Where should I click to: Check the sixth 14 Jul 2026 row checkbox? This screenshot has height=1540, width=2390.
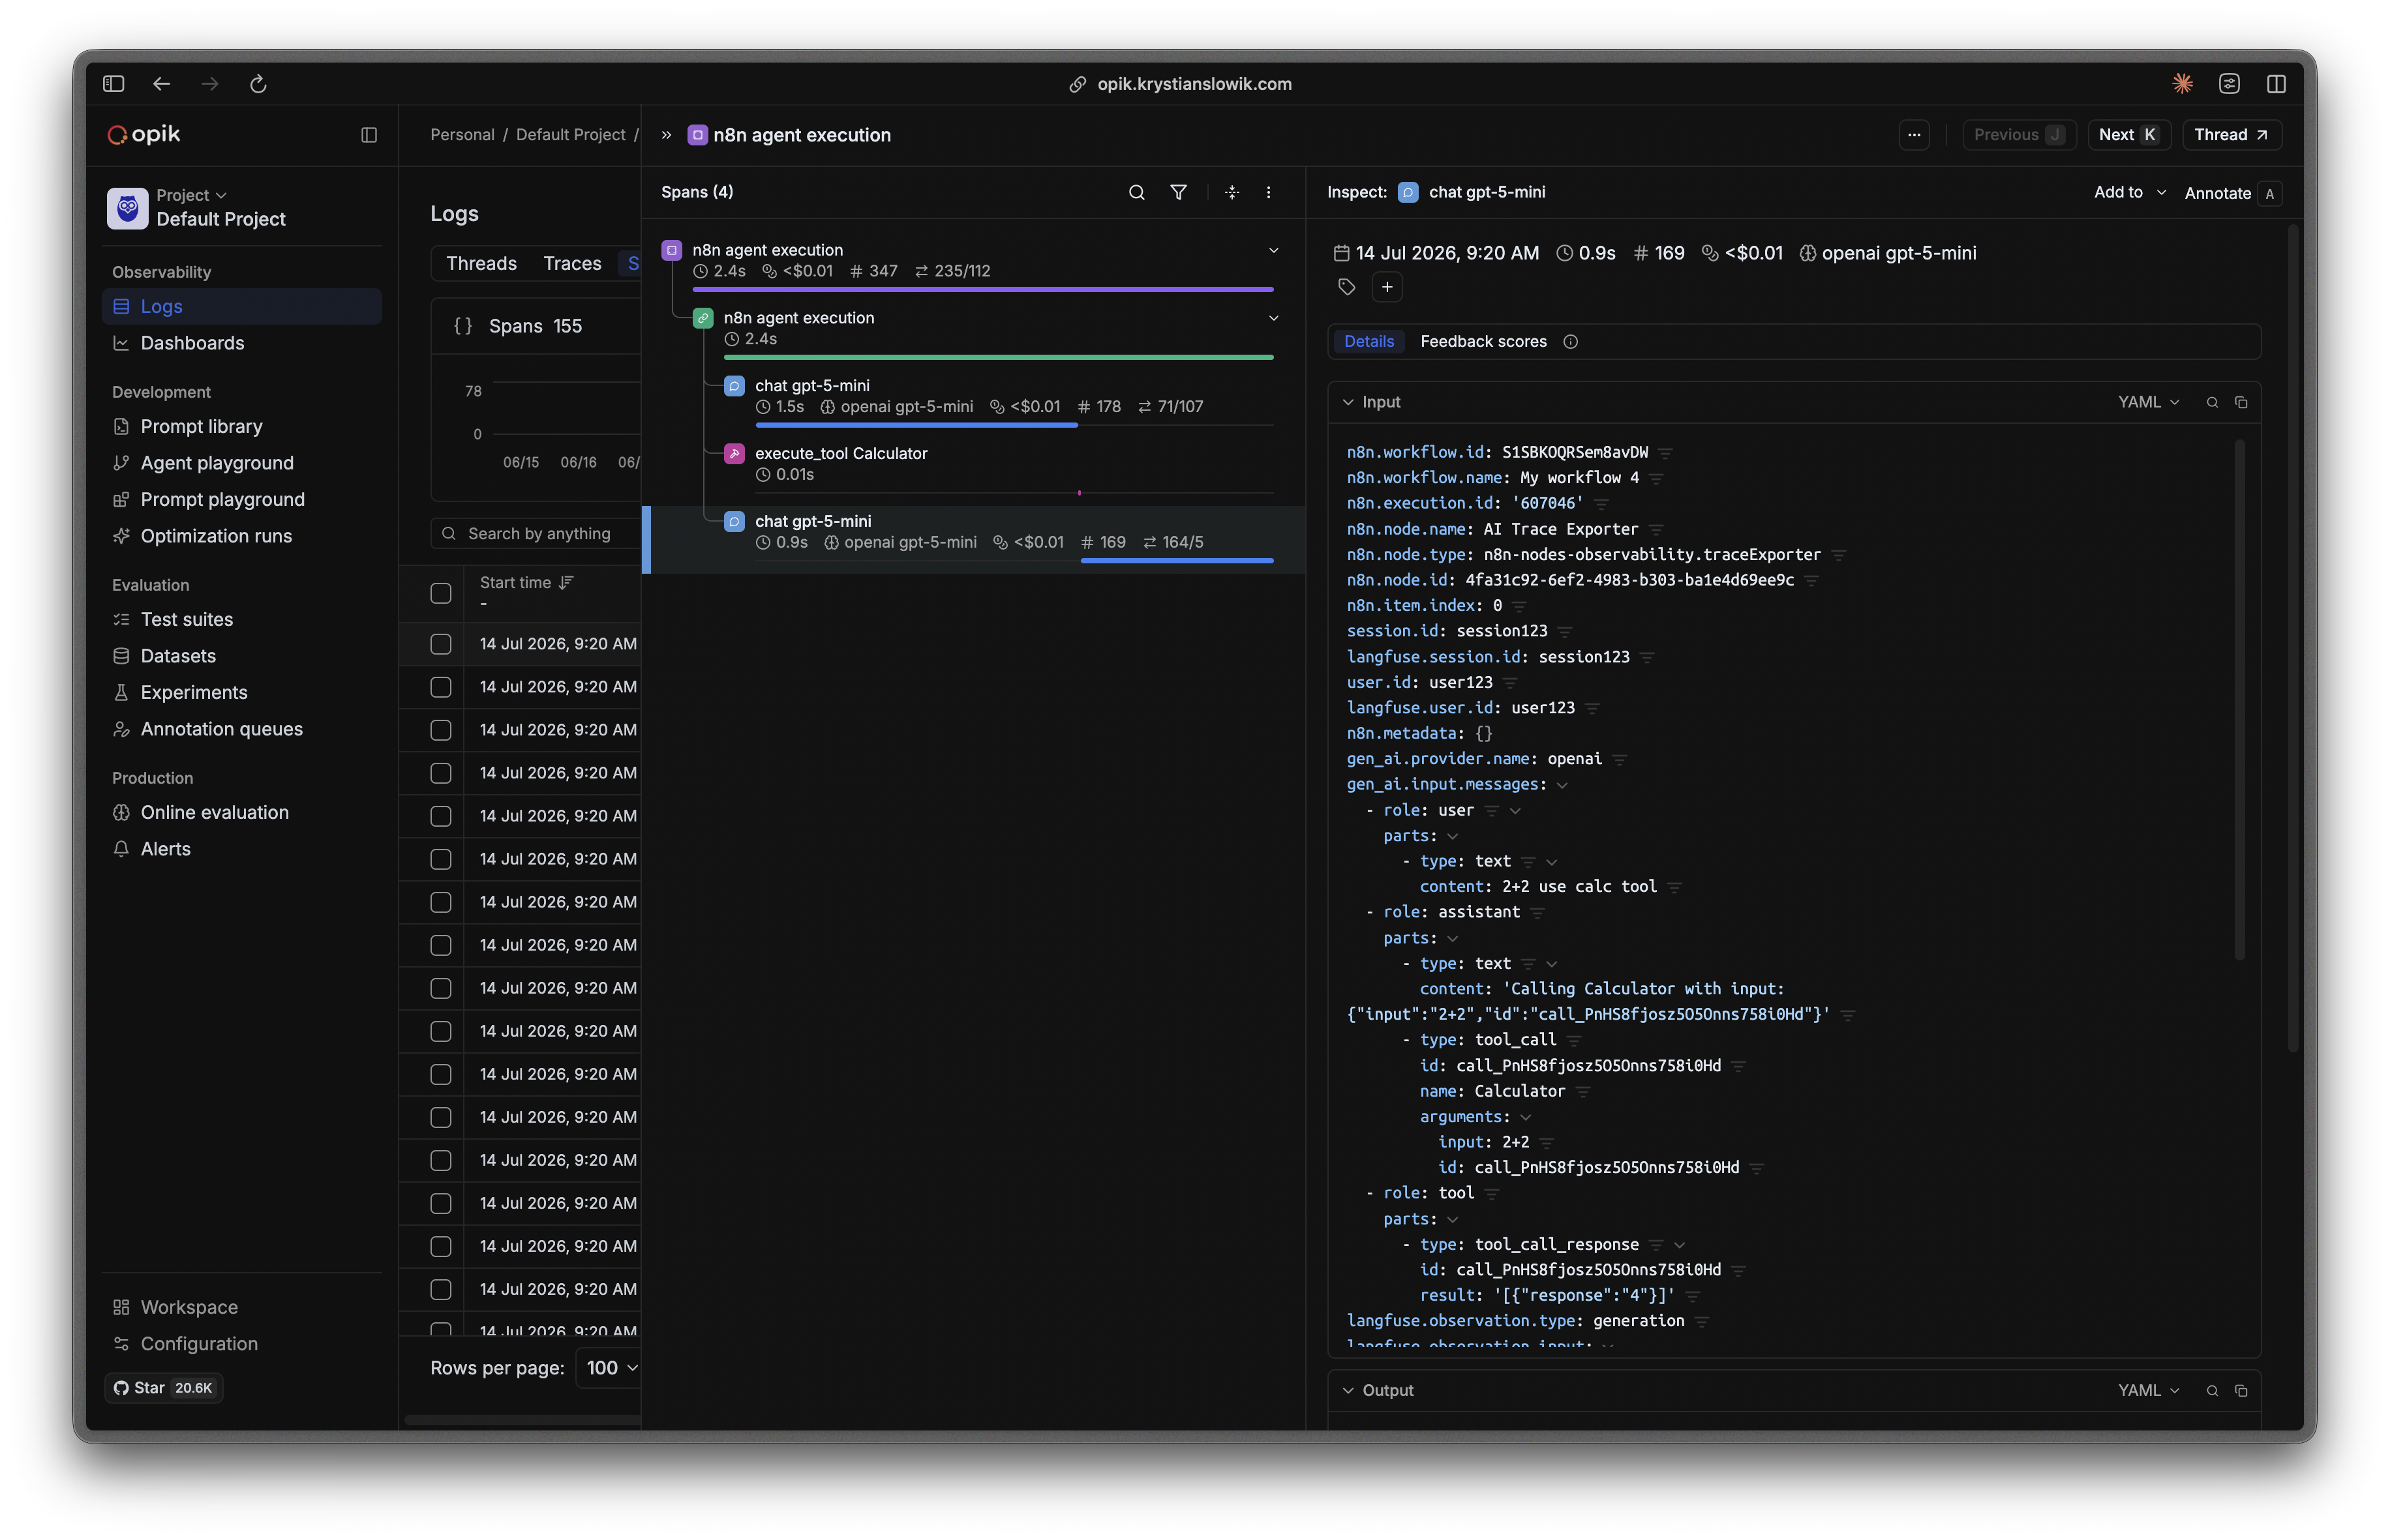pyautogui.click(x=440, y=859)
